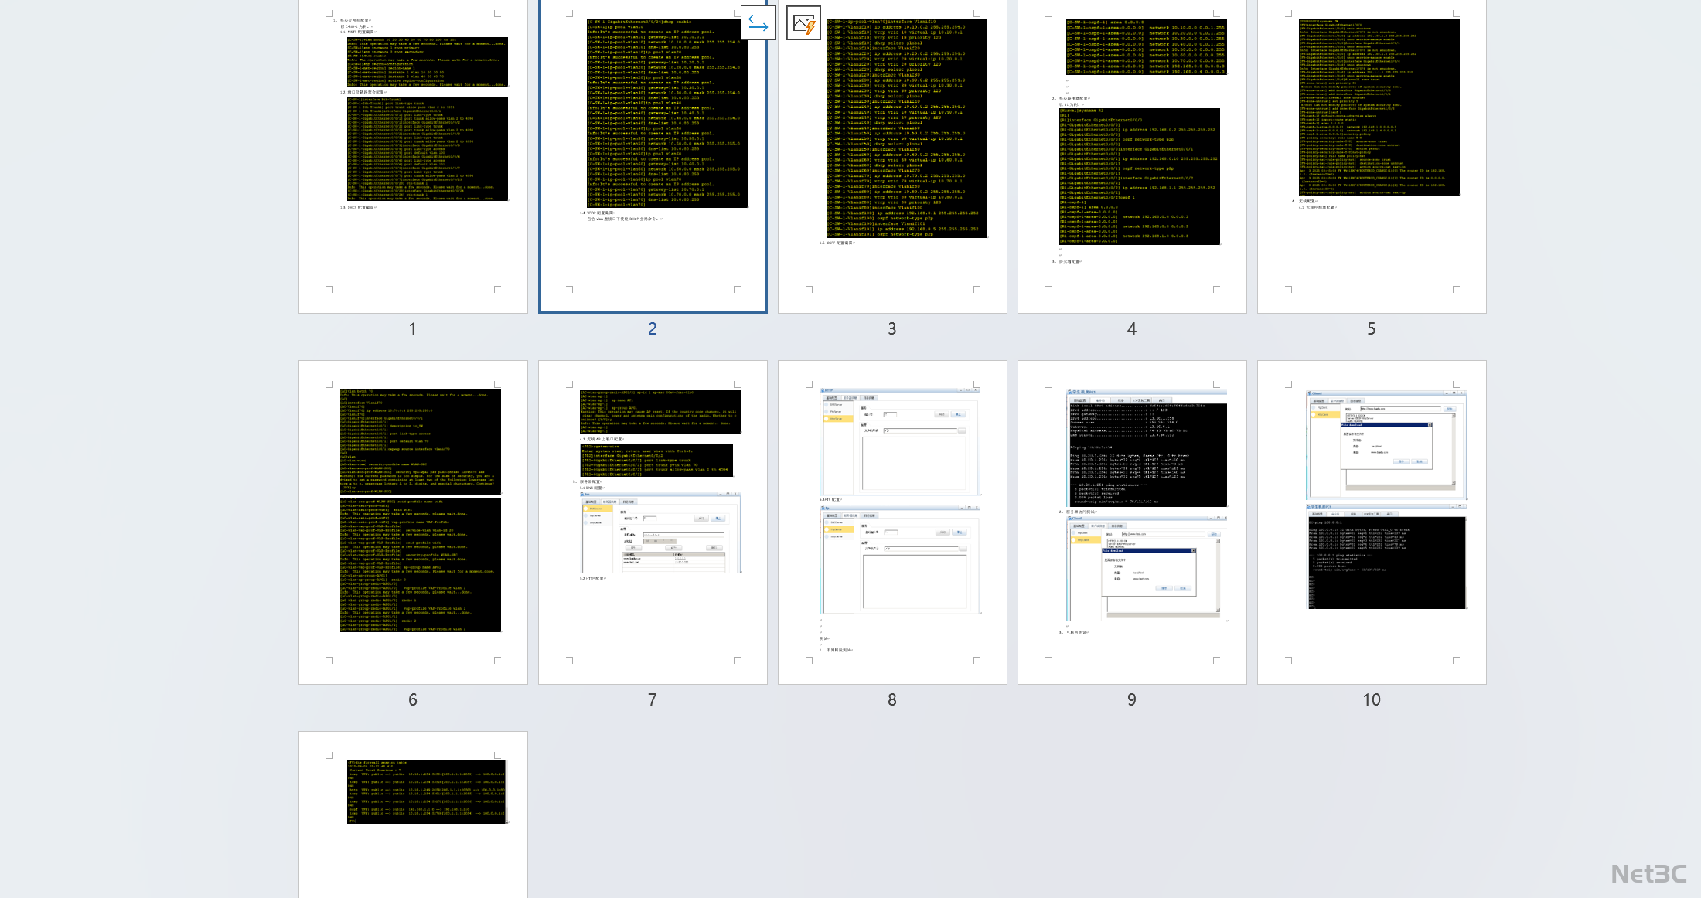Open the page 9 thumbnail
This screenshot has width=1701, height=898.
coord(1132,522)
